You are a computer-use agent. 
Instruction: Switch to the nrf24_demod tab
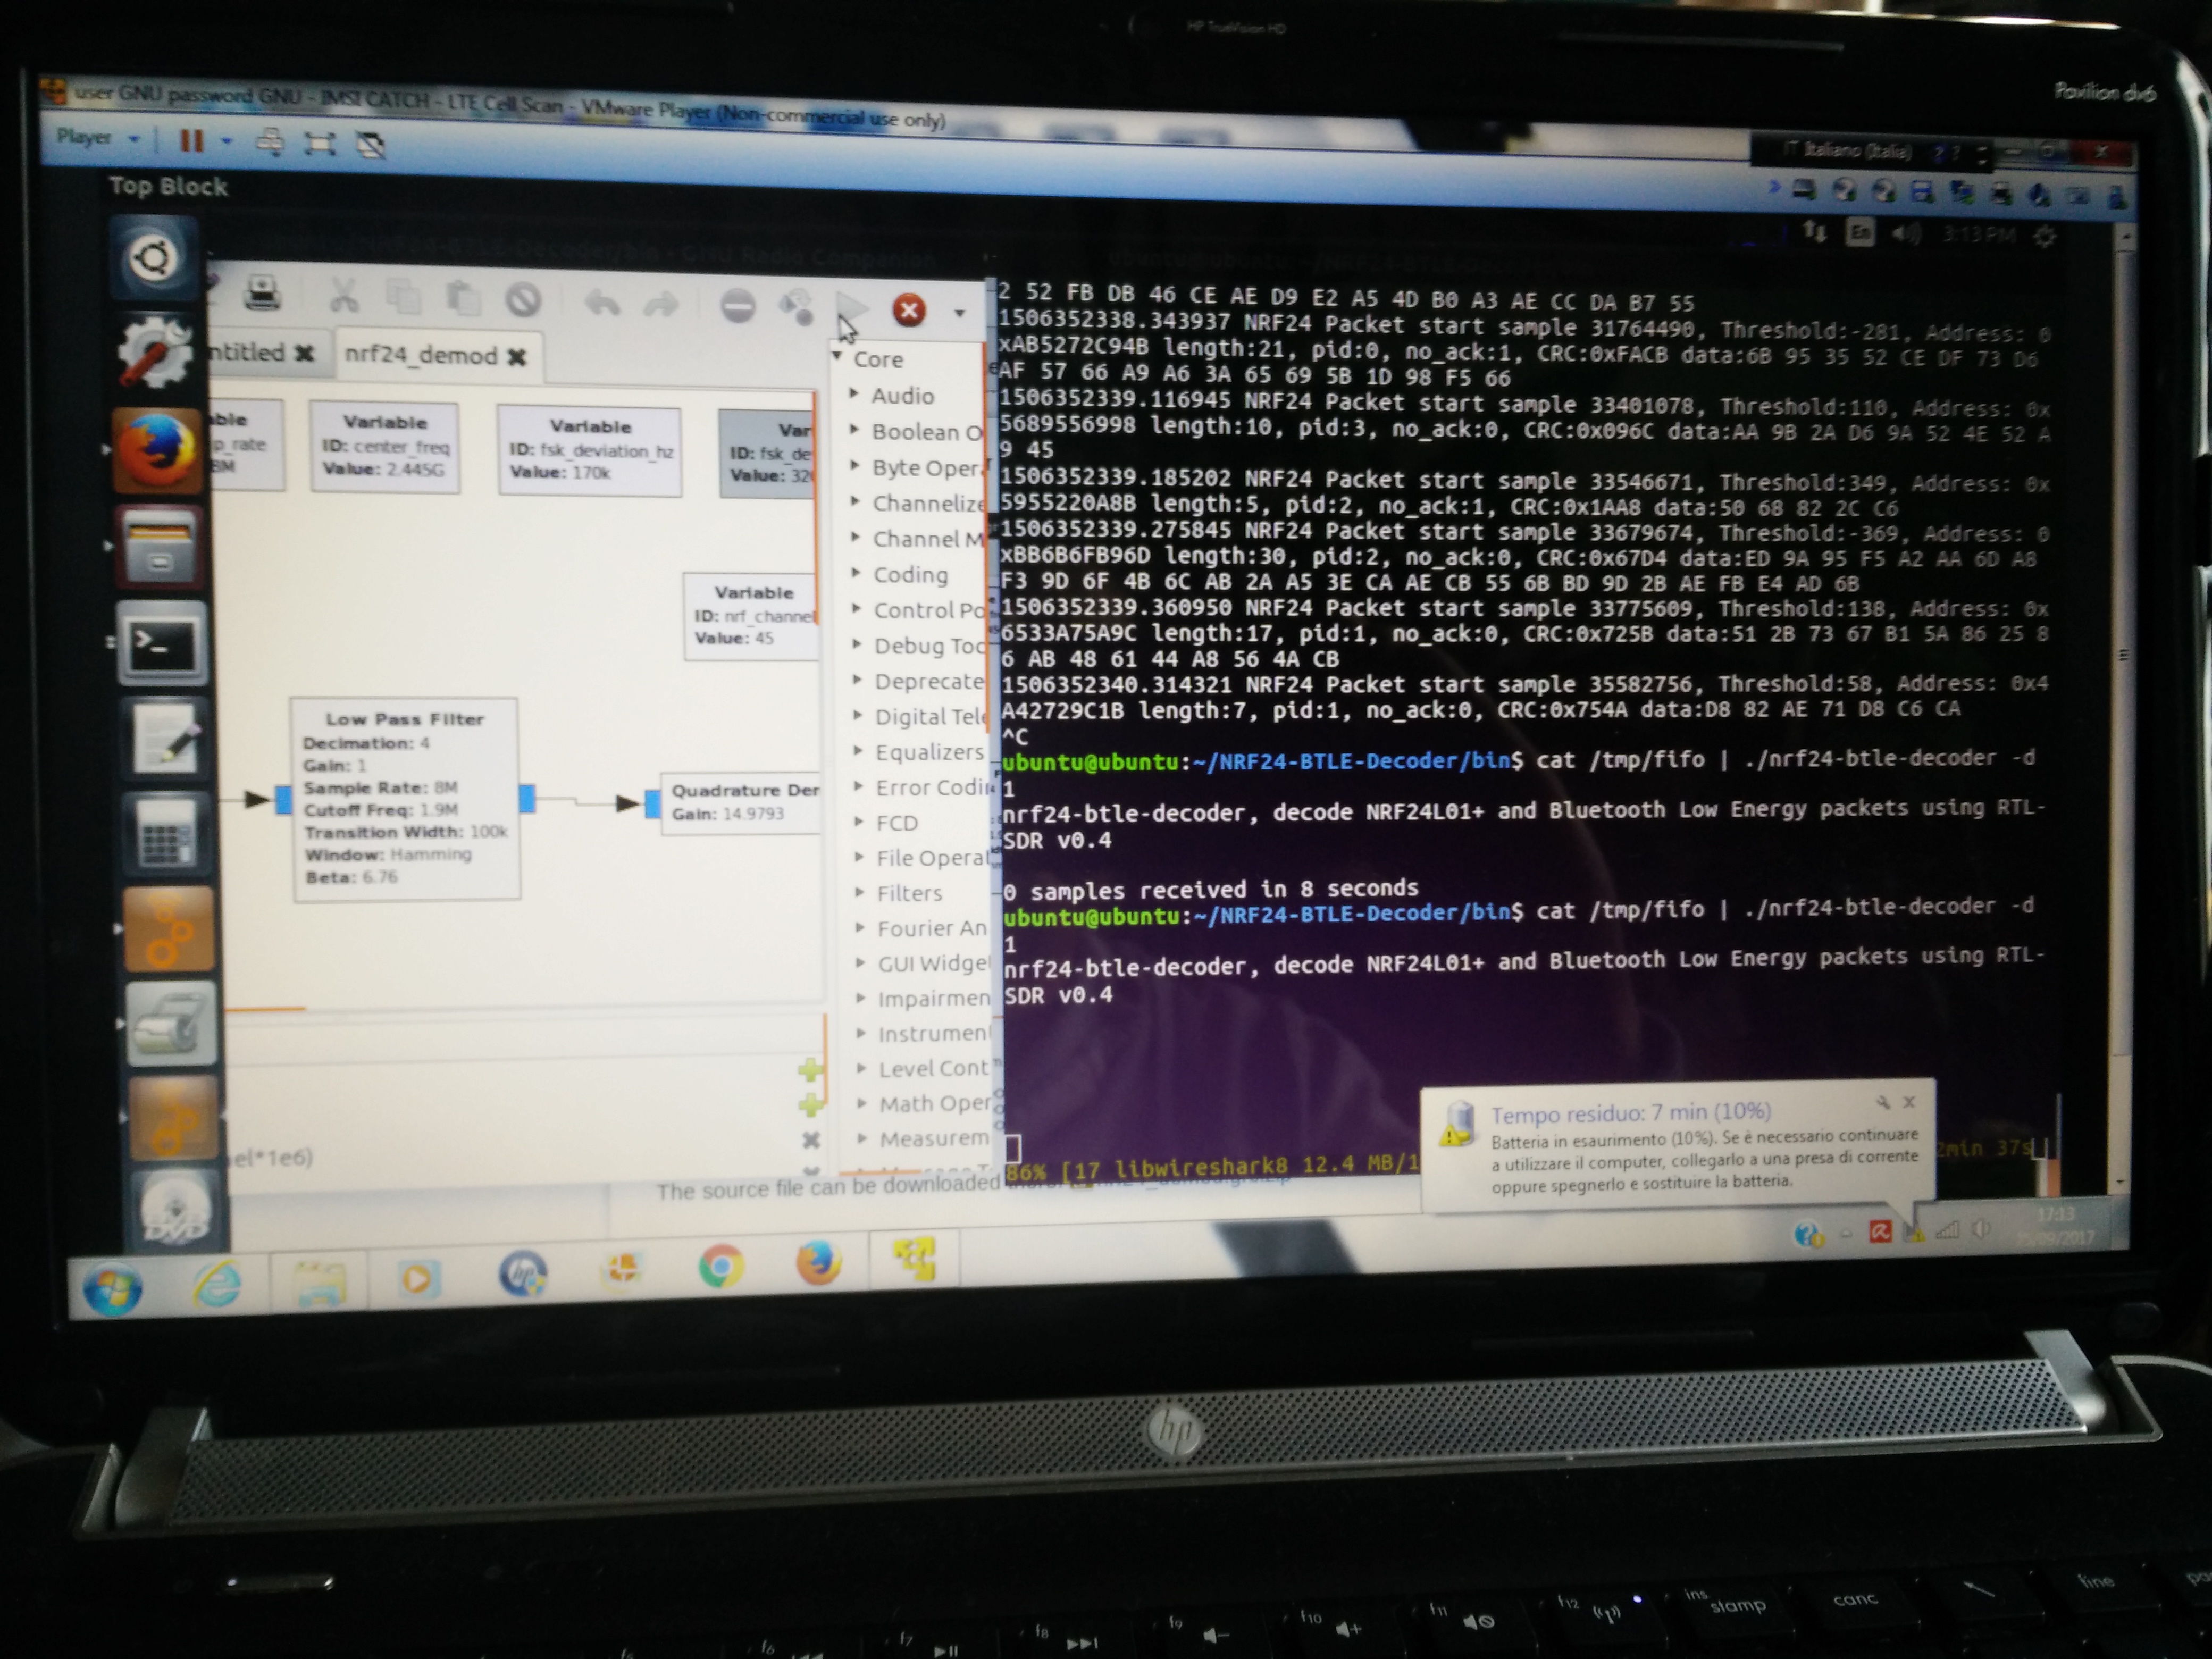(x=420, y=356)
